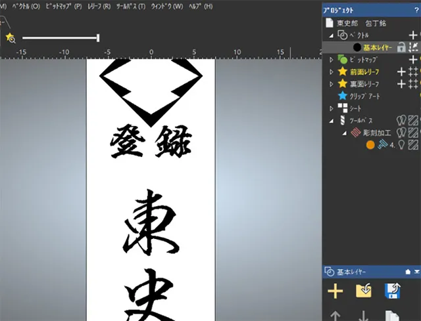421x321 pixels.
Task: Click the import layer folder icon
Action: [x=364, y=291]
